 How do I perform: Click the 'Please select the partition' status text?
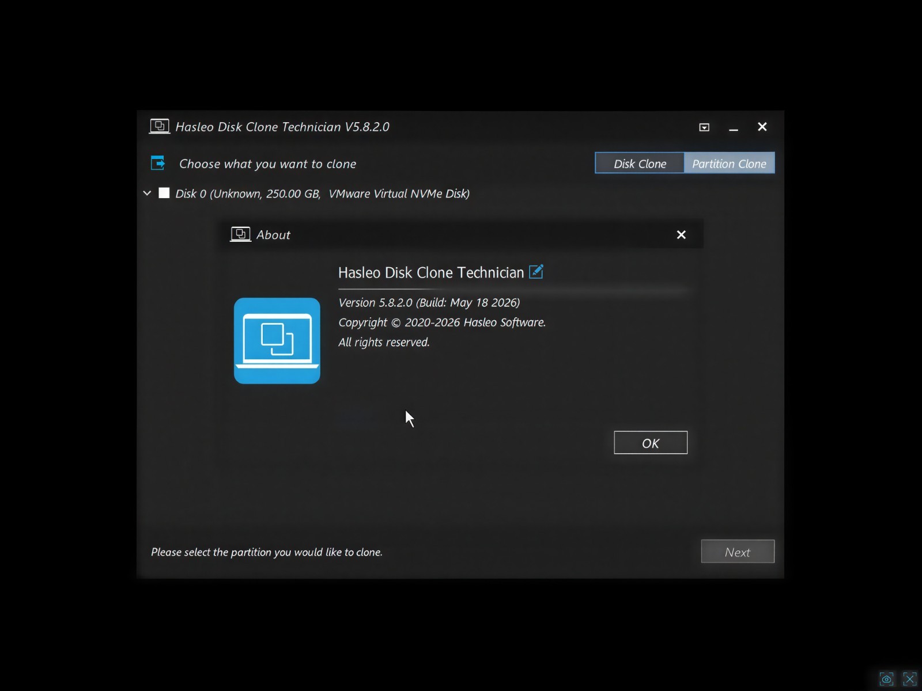[267, 552]
